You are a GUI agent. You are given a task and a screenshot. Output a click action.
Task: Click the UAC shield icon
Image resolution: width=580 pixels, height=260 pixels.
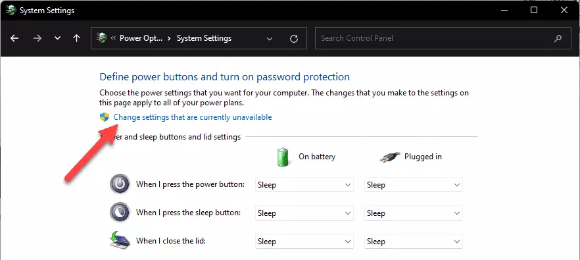click(105, 117)
